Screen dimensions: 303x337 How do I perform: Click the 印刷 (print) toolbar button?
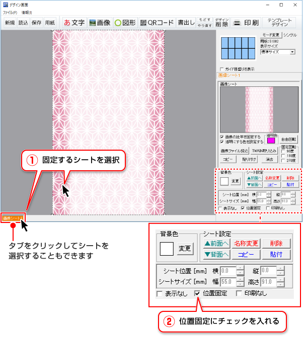[247, 23]
